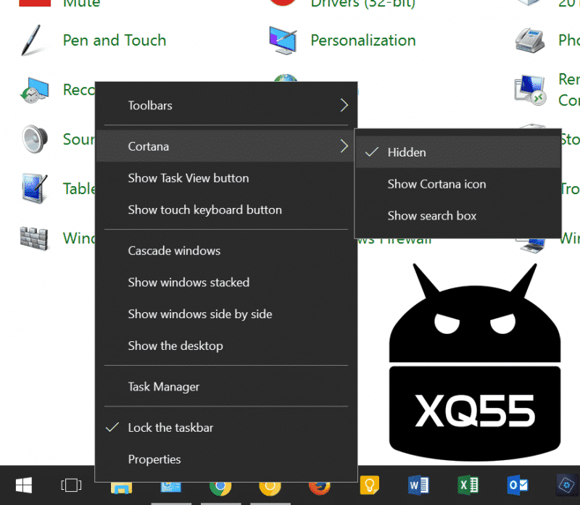Select the checked Hidden option for Cortana
Viewport: 580px width, 505px height.
coord(407,152)
